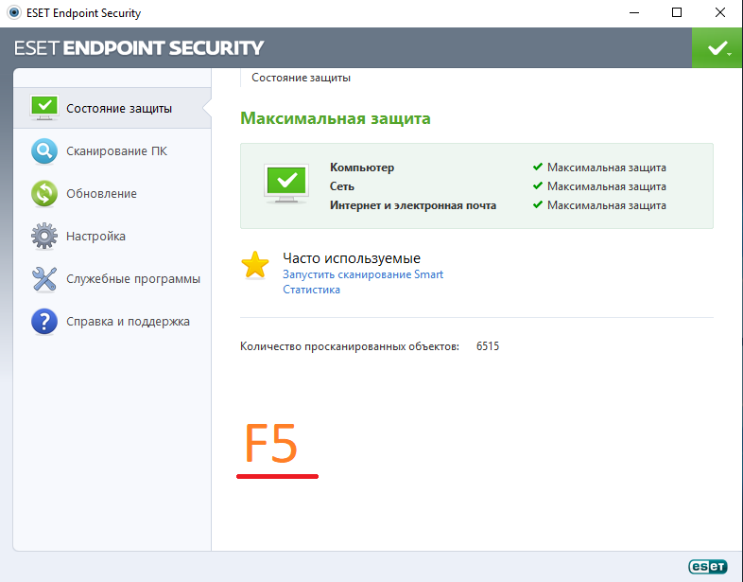The height and width of the screenshot is (582, 743).
Task: Click the green arrows icon for Обновление
Action: 44,193
